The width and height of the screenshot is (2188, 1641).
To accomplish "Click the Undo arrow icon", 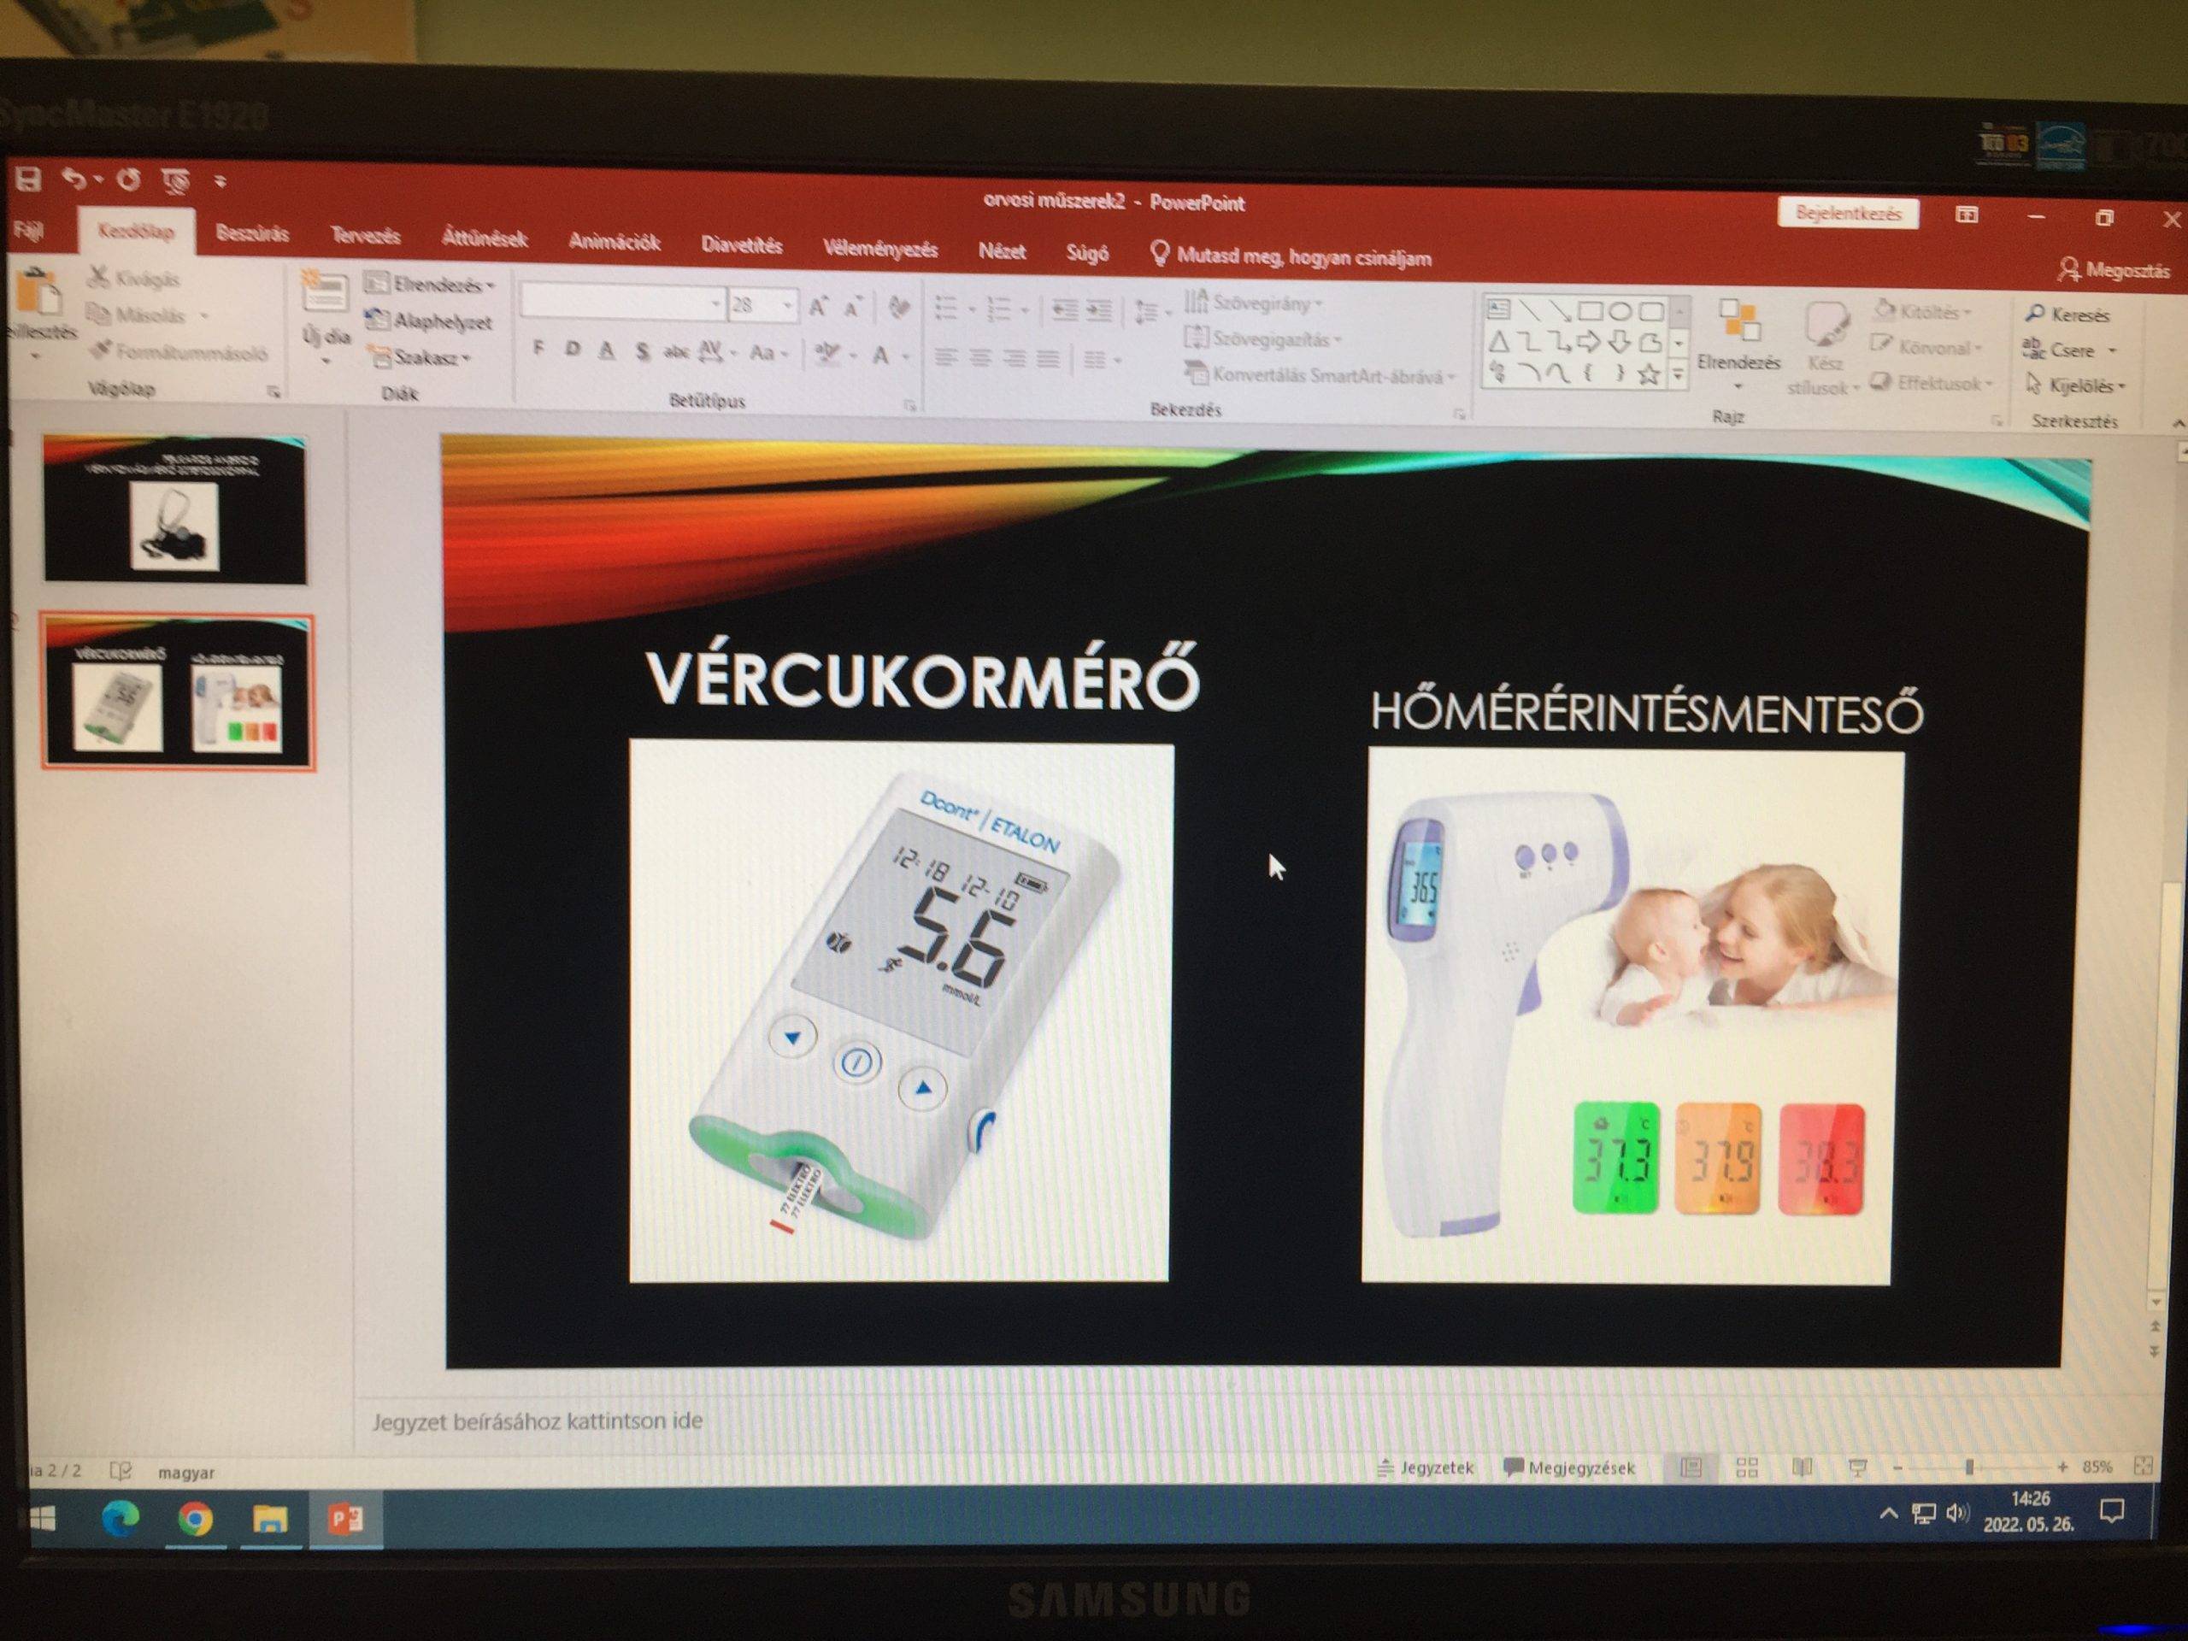I will 75,178.
